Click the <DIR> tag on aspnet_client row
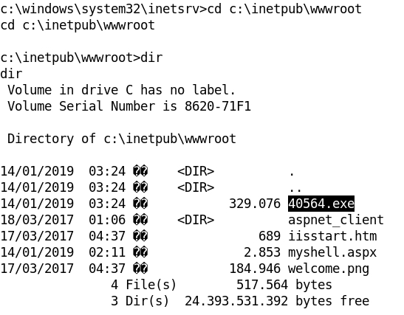The width and height of the screenshot is (404, 315). (x=196, y=220)
